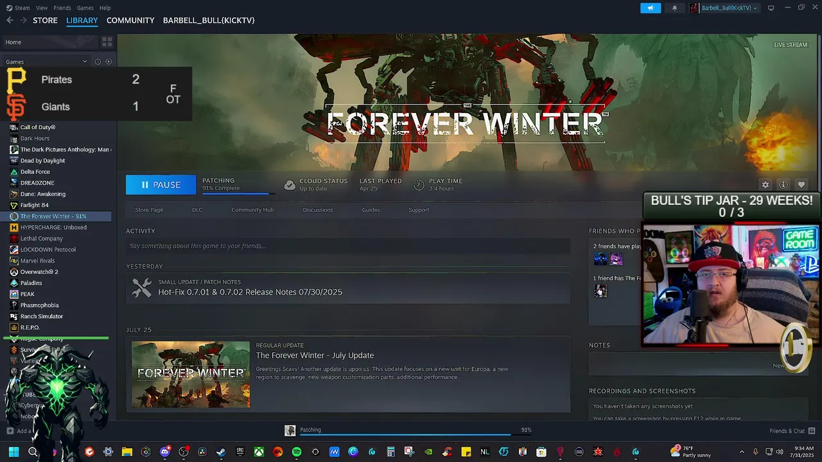Viewport: 822px width, 462px height.
Task: Click the Dead by Daylight game icon
Action: tap(14, 160)
